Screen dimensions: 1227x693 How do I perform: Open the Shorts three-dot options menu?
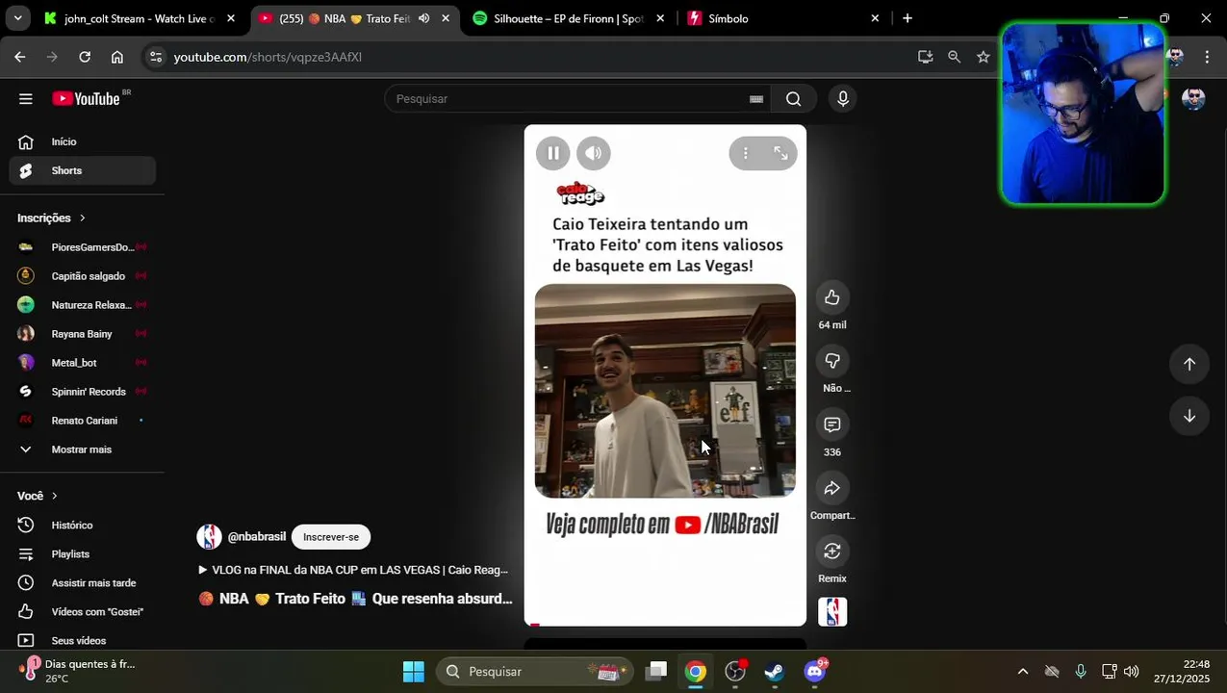[x=745, y=153]
